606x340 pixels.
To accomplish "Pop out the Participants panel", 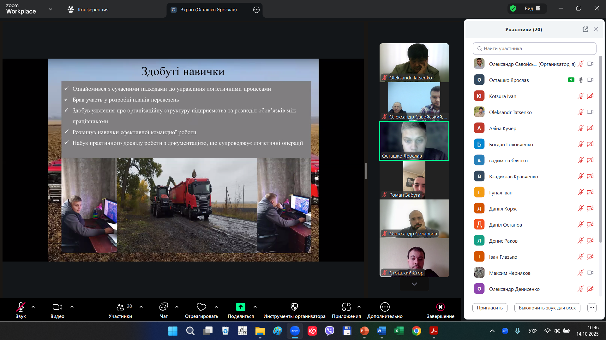I will (585, 29).
